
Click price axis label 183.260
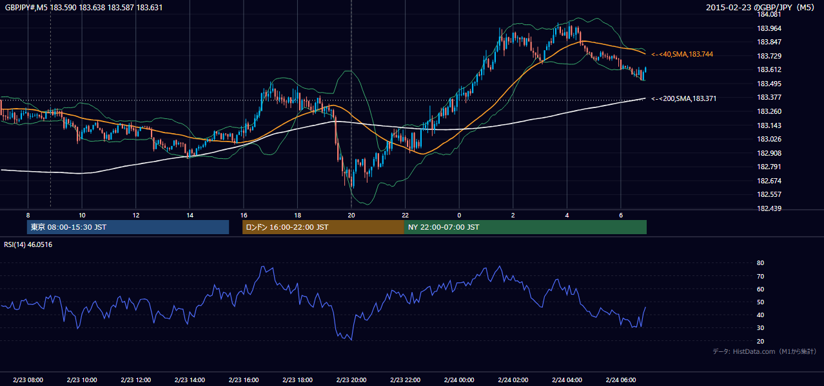tap(769, 111)
